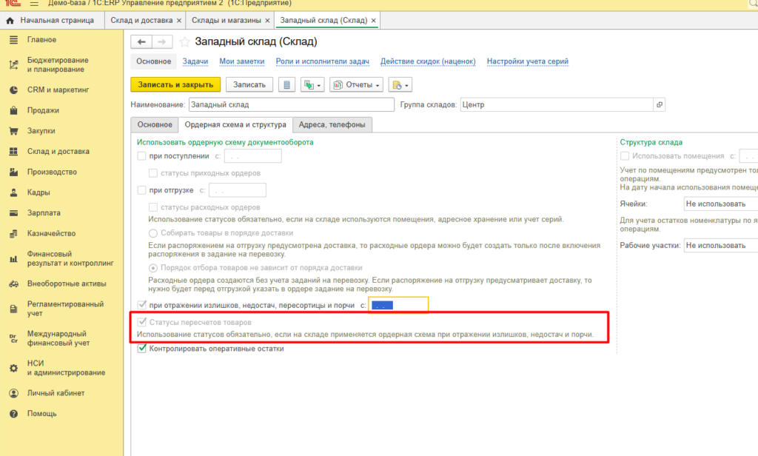Open the Ячейки Не использовать combo box
The image size is (758, 456).
click(x=721, y=204)
